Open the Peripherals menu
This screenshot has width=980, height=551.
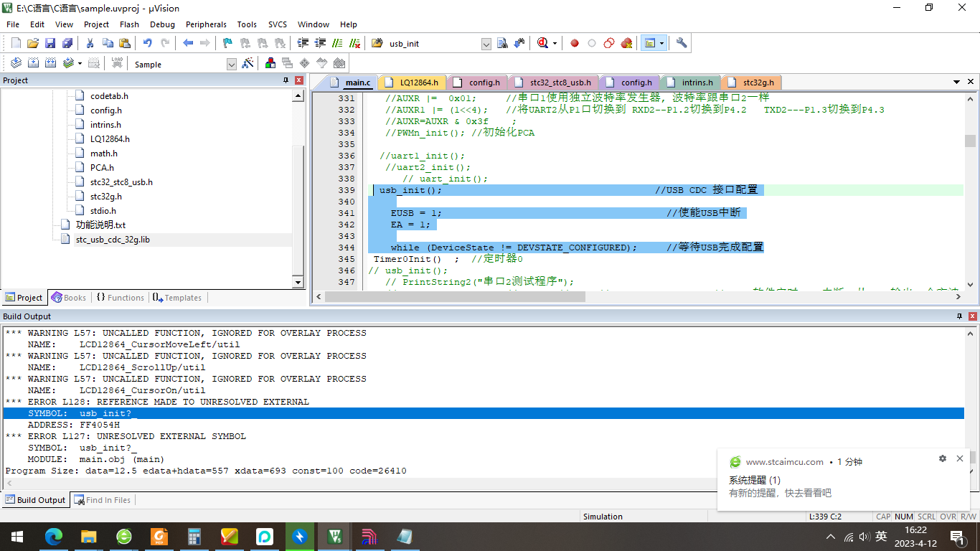(x=206, y=24)
